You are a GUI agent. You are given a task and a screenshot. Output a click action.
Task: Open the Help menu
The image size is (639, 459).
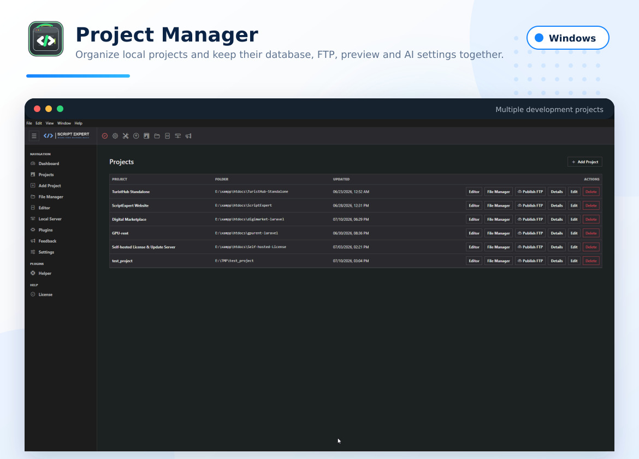click(78, 123)
